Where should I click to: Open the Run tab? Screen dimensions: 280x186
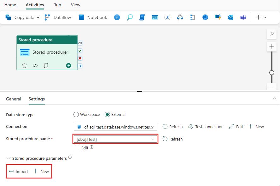tap(57, 5)
